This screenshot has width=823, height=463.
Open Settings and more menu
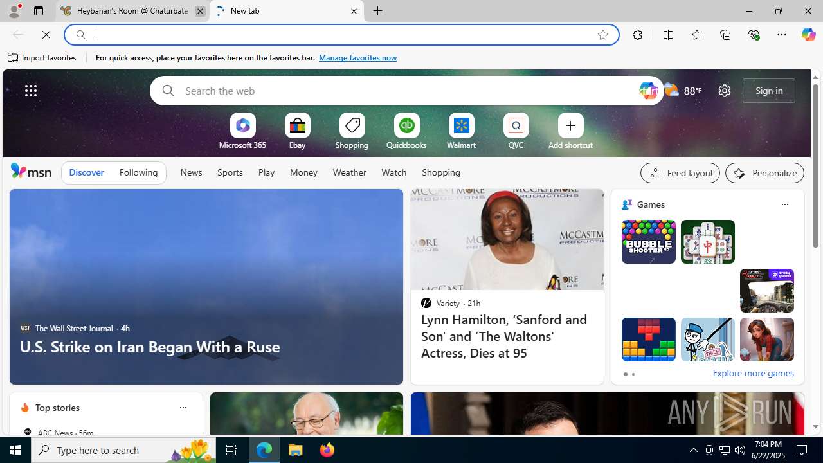coord(782,35)
